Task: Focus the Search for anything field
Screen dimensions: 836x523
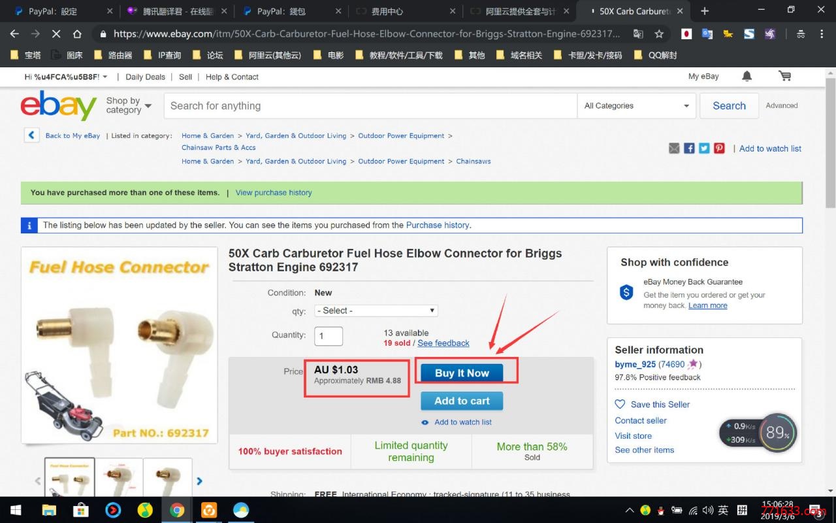Action: [x=370, y=106]
